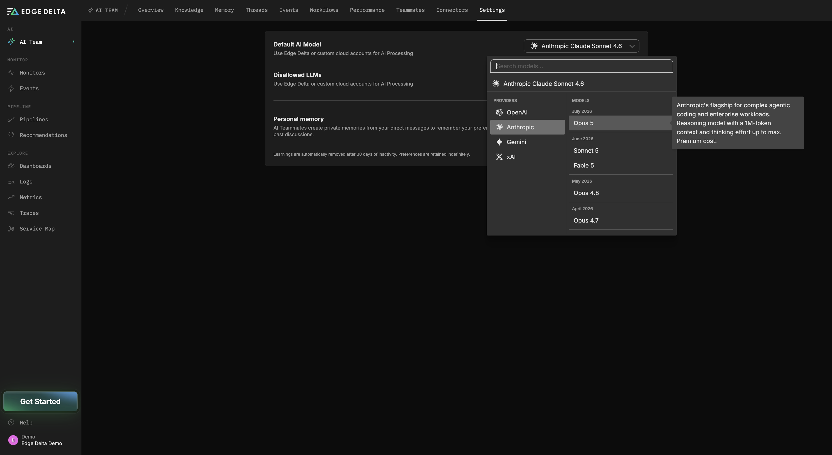Screen dimensions: 832x455
Task: Go to the Teammates tab
Action: [x=410, y=10]
